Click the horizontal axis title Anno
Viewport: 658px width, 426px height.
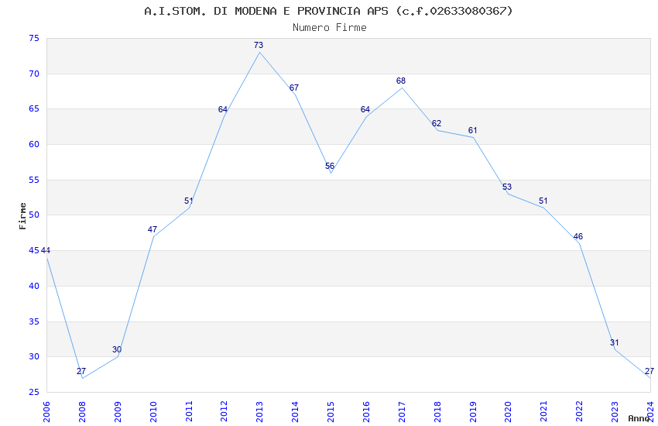tap(639, 418)
